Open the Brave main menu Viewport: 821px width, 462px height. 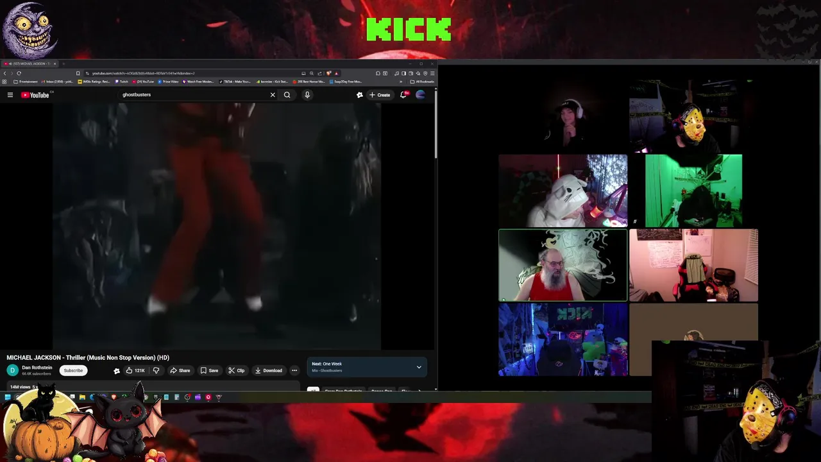[432, 73]
